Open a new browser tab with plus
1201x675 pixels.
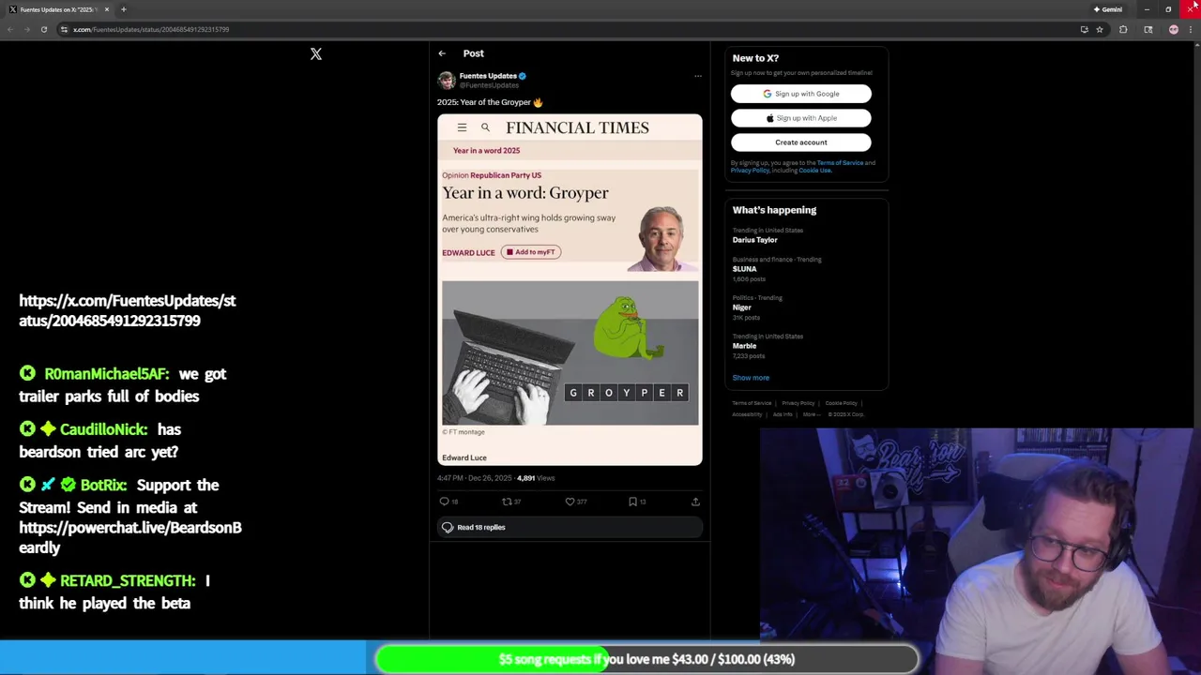[x=123, y=9]
